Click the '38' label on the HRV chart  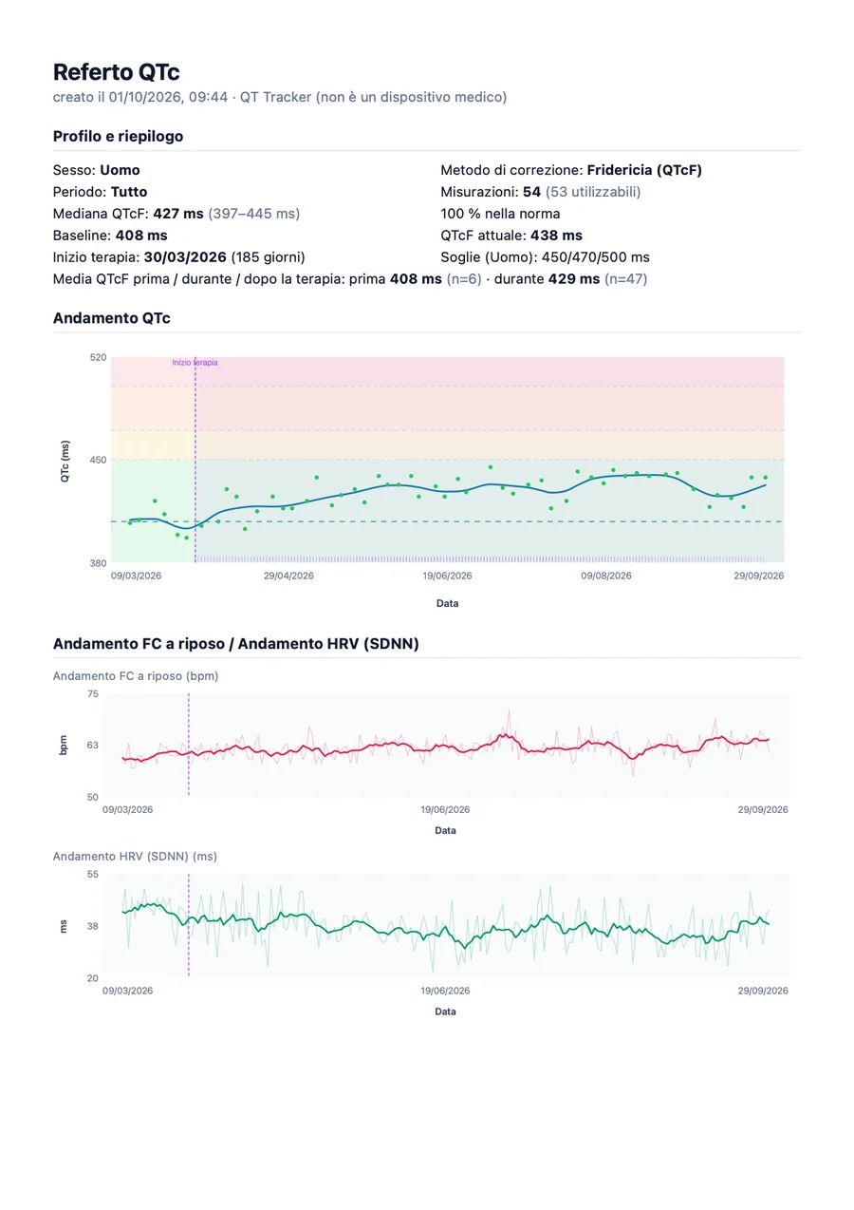tap(93, 926)
